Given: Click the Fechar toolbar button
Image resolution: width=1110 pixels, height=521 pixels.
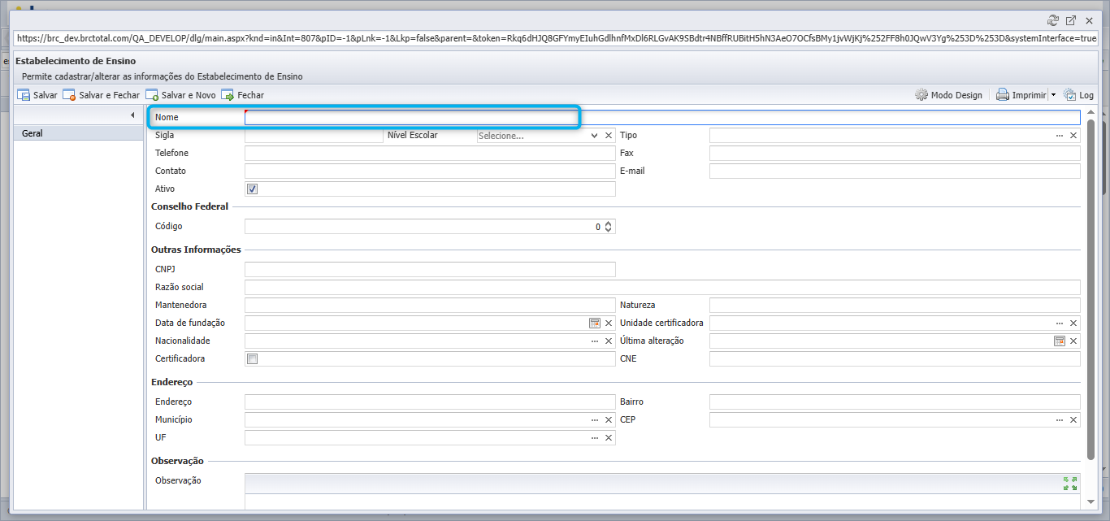Looking at the screenshot, I should [242, 95].
